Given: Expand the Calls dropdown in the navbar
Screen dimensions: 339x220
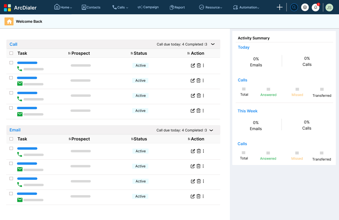Looking at the screenshot, I should coord(120,7).
